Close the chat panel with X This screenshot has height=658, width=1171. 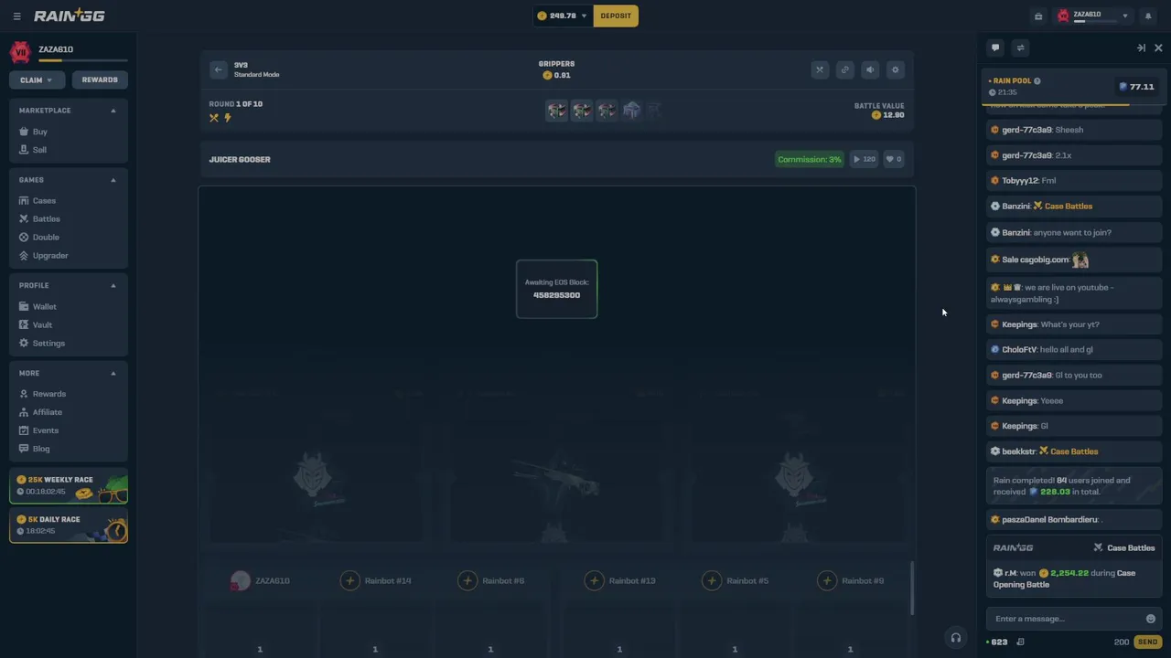point(1158,48)
